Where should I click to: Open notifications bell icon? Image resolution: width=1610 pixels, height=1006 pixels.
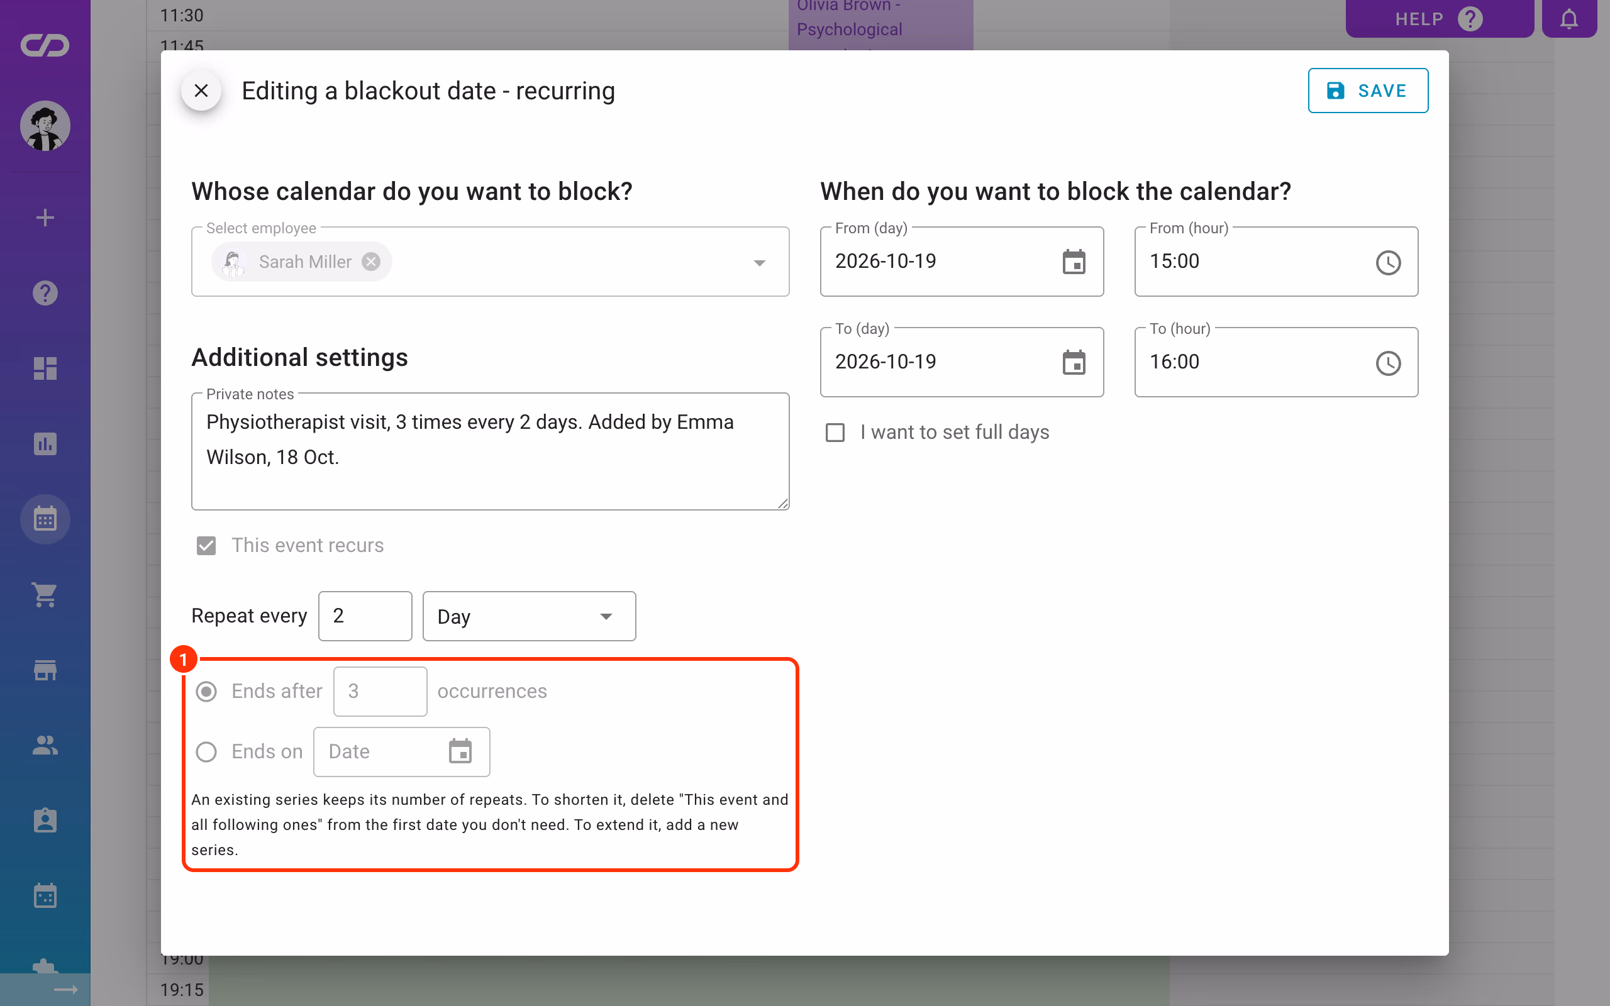tap(1568, 19)
